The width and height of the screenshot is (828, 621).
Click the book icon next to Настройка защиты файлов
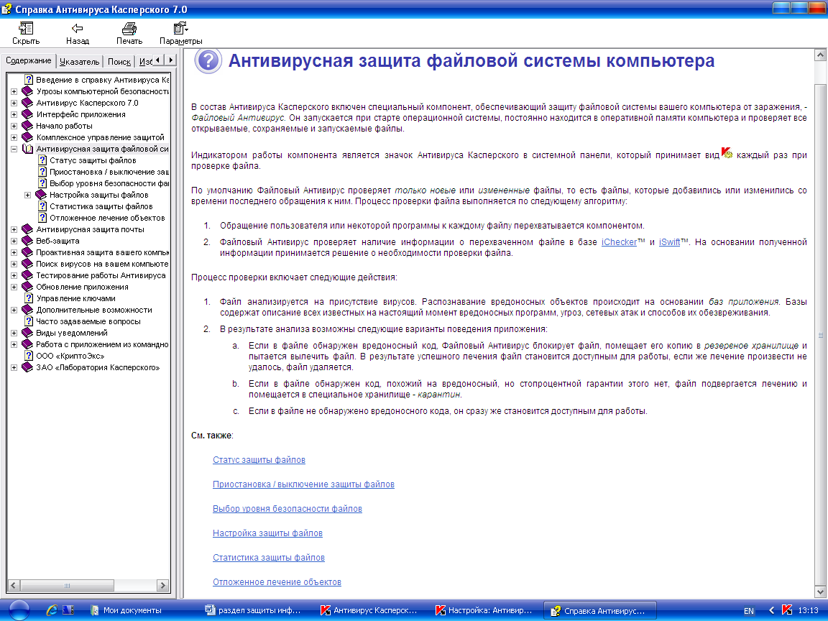[x=41, y=195]
